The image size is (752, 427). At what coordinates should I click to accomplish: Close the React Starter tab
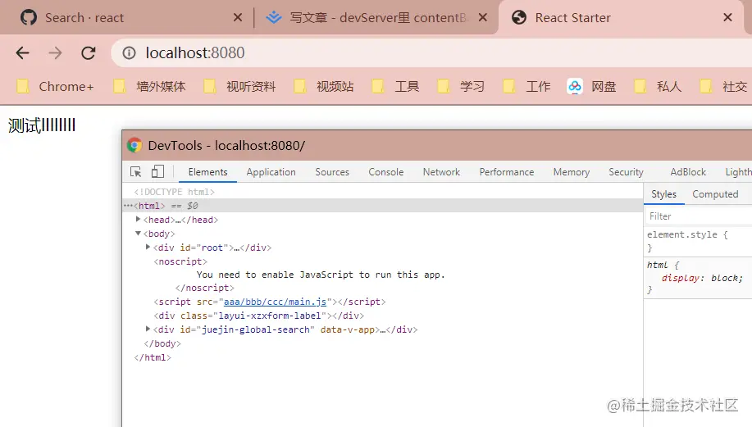coord(727,18)
